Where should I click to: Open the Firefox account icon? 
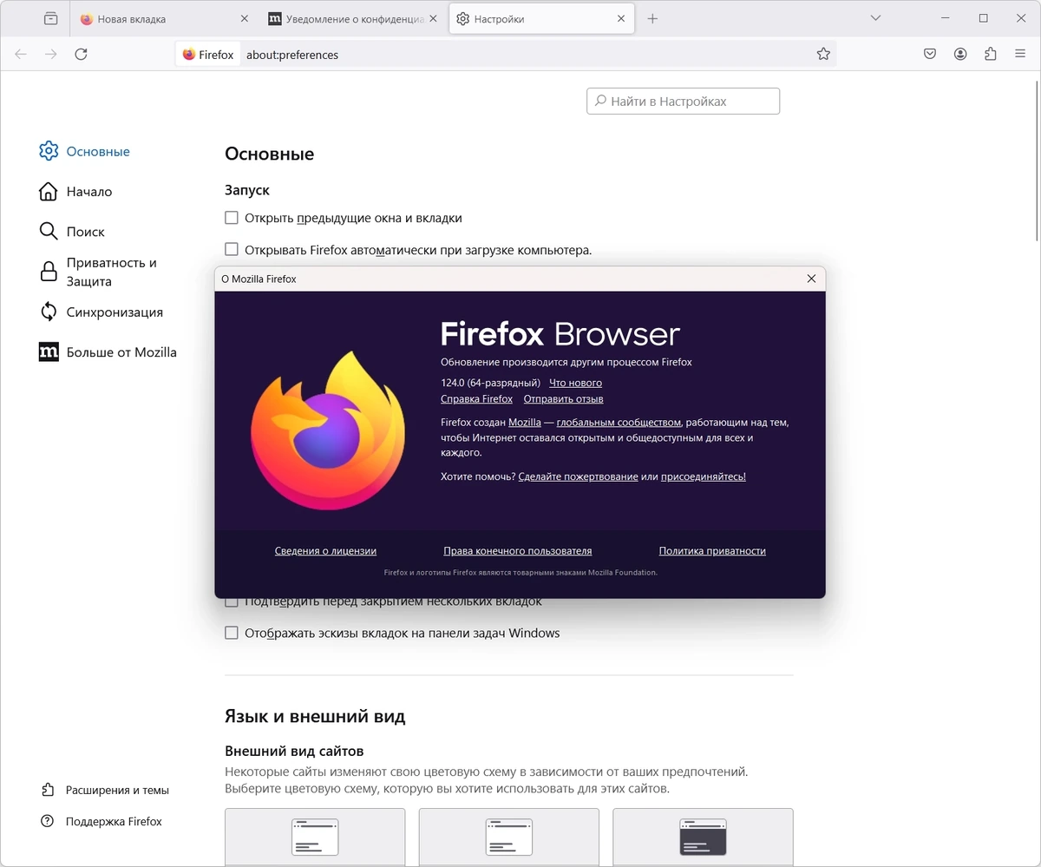click(960, 54)
